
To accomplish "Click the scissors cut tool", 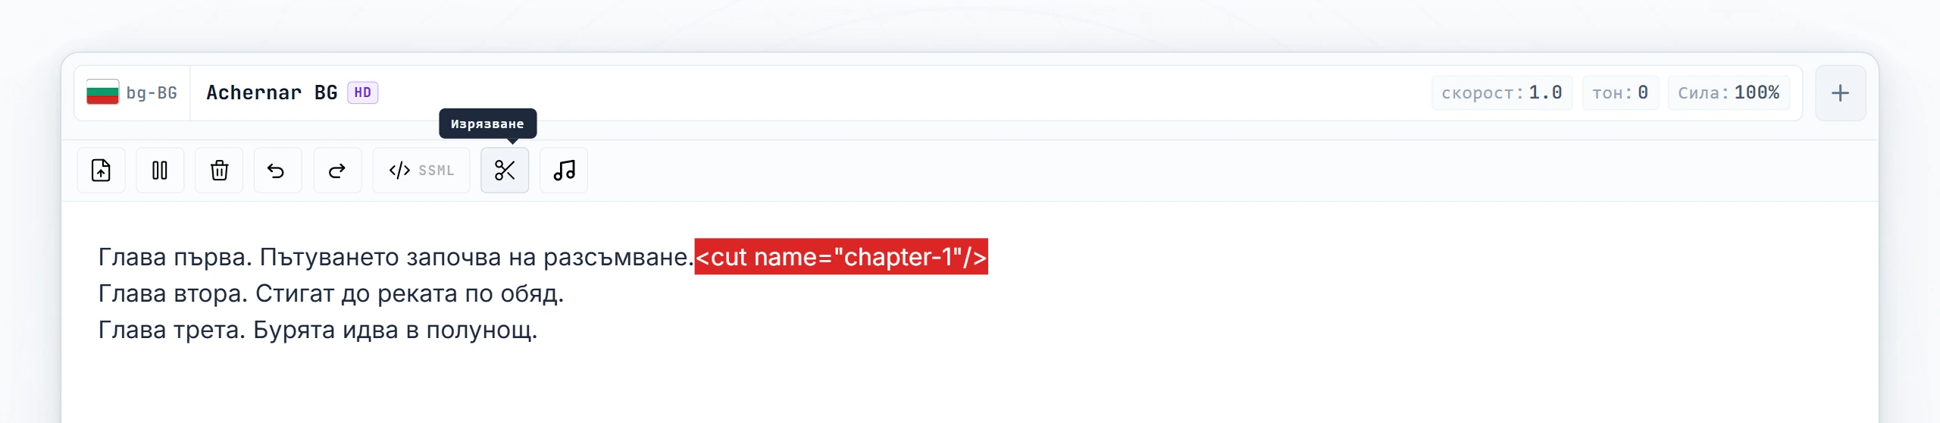I will click(505, 171).
